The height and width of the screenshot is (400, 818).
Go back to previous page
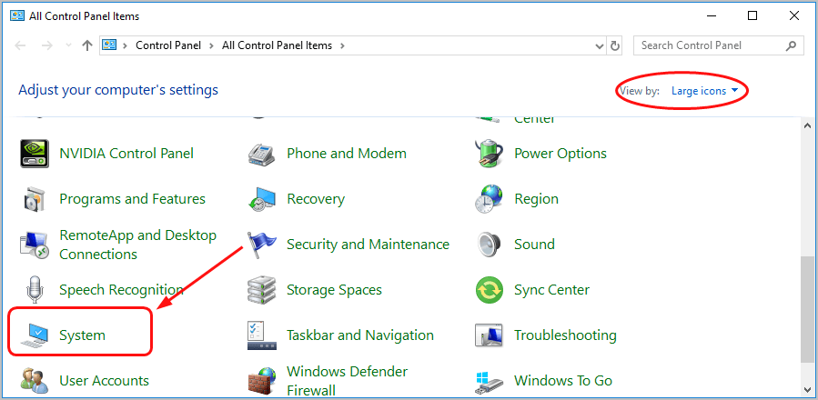20,45
